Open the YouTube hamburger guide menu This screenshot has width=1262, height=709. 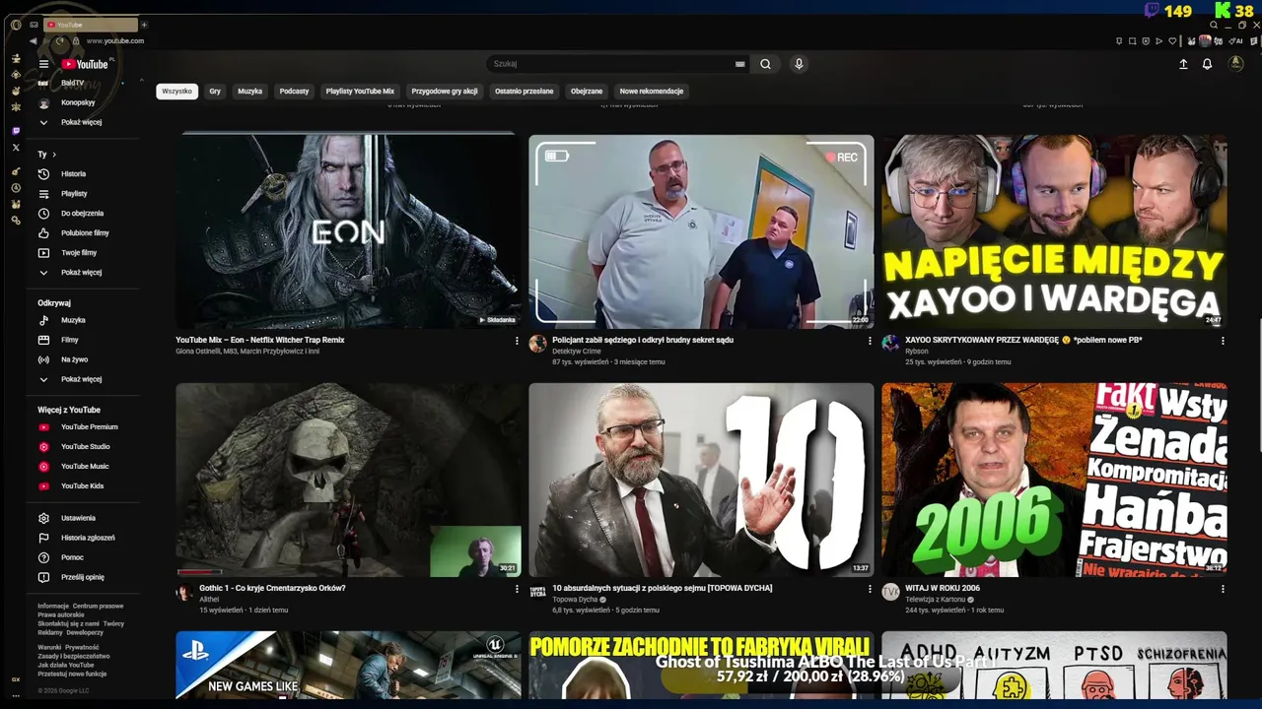(43, 64)
